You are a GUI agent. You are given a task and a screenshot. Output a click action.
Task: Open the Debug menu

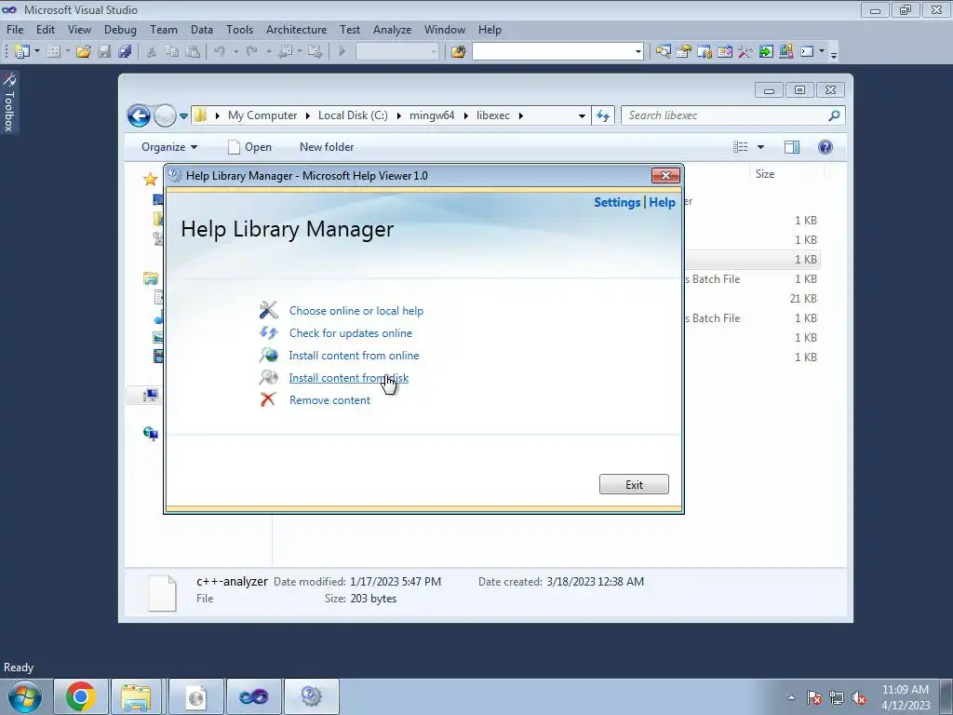[120, 30]
